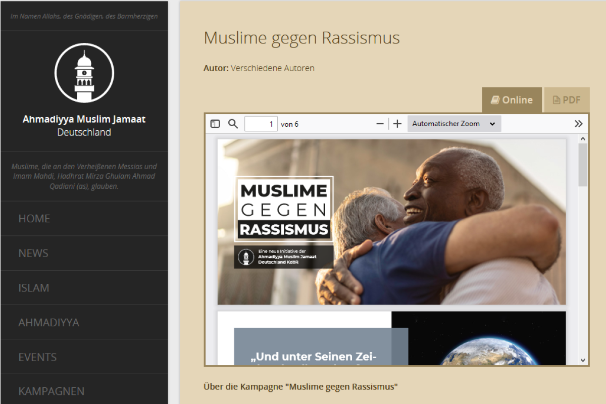Click the white minaret logo
The image size is (606, 404).
pyautogui.click(x=84, y=73)
